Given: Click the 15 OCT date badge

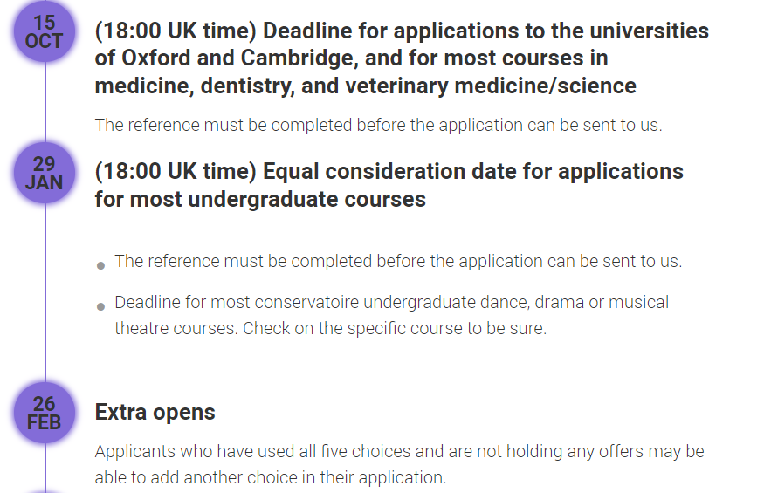Looking at the screenshot, I should click(x=44, y=31).
